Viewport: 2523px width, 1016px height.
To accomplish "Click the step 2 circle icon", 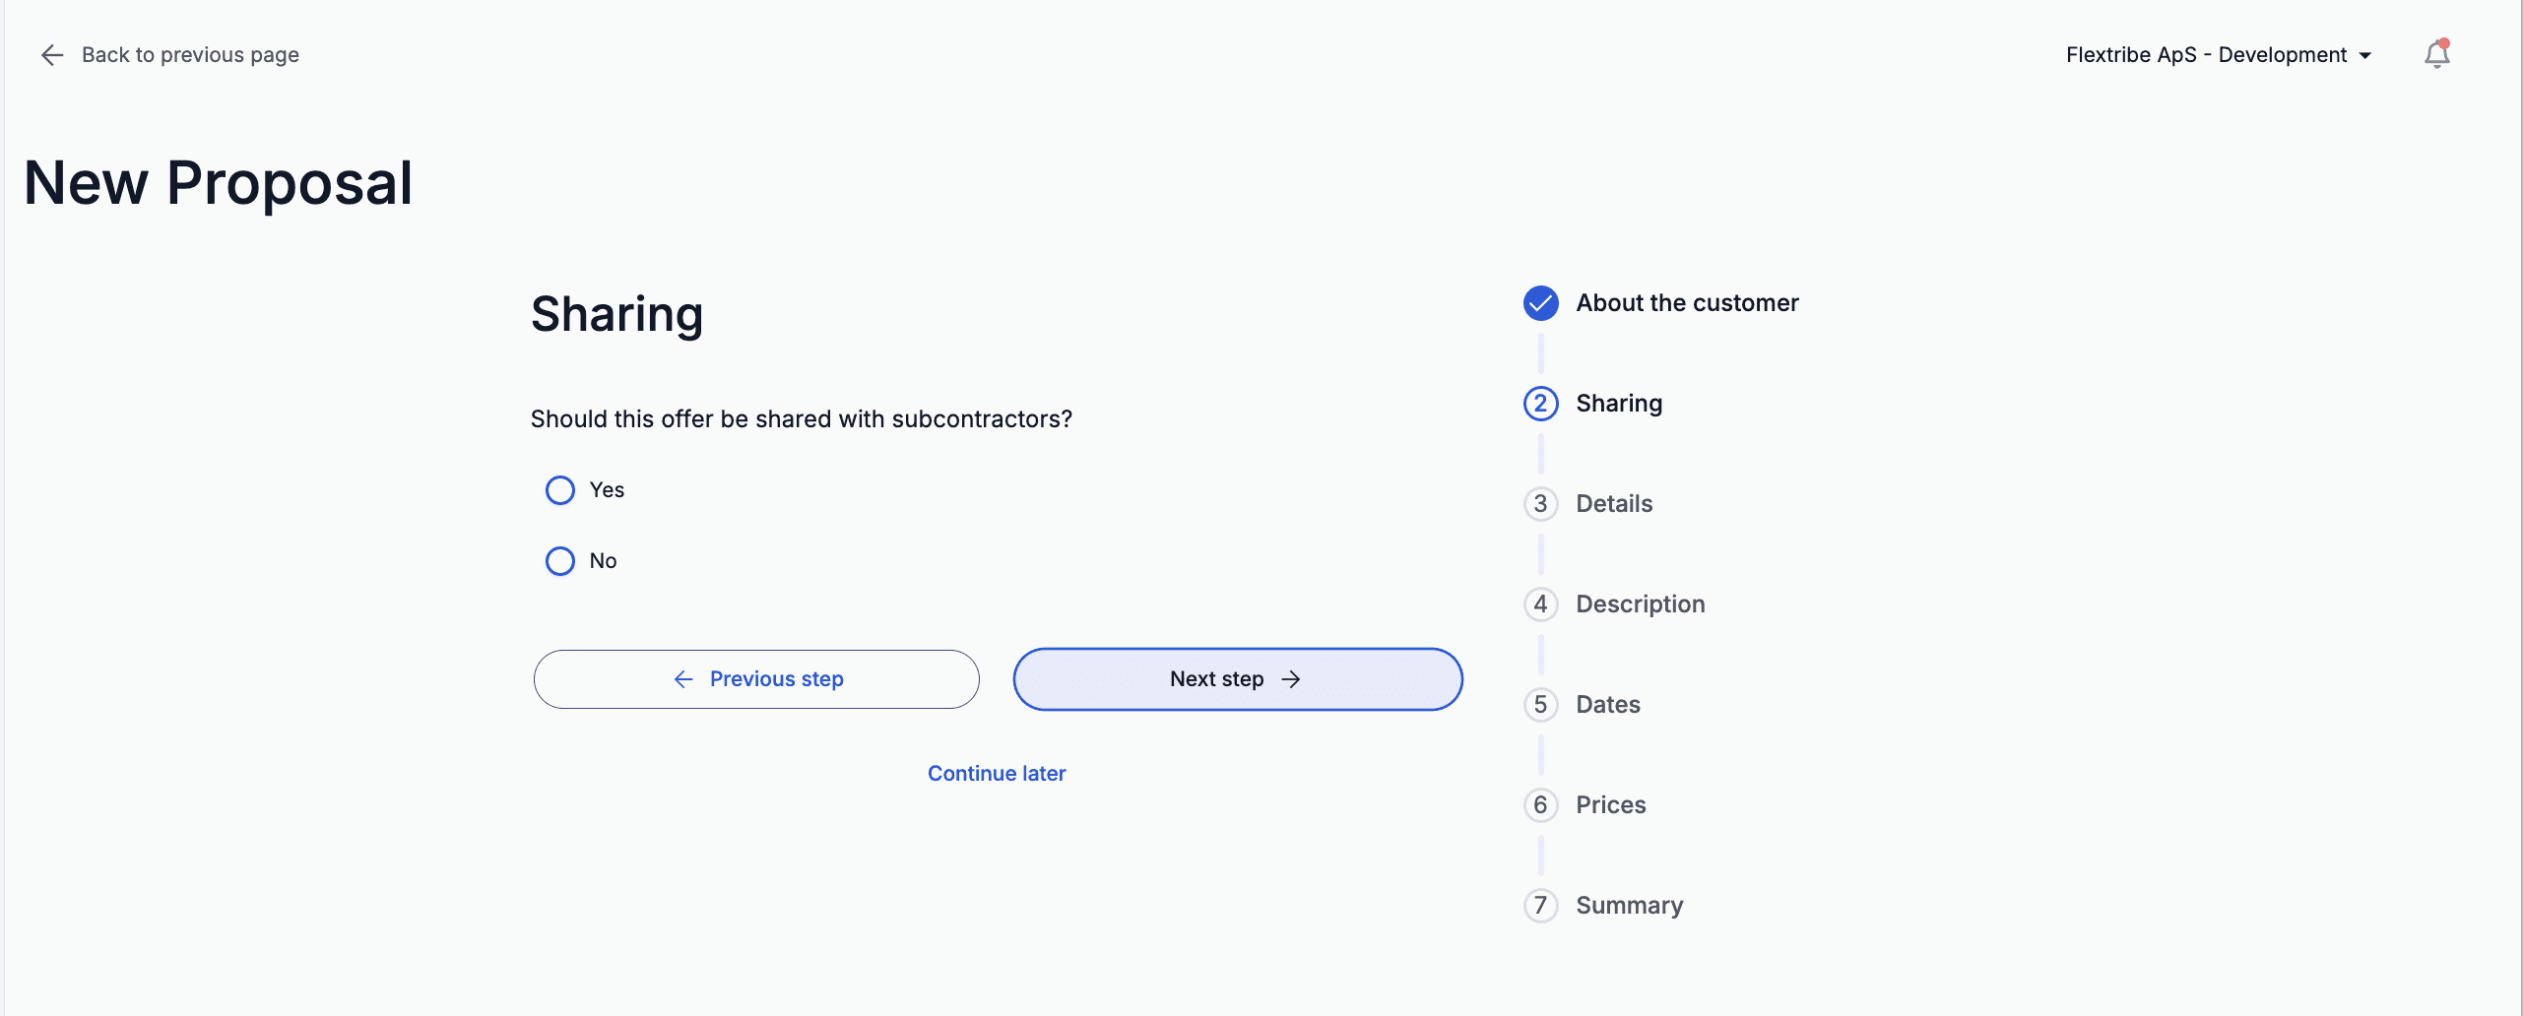I will click(1540, 404).
